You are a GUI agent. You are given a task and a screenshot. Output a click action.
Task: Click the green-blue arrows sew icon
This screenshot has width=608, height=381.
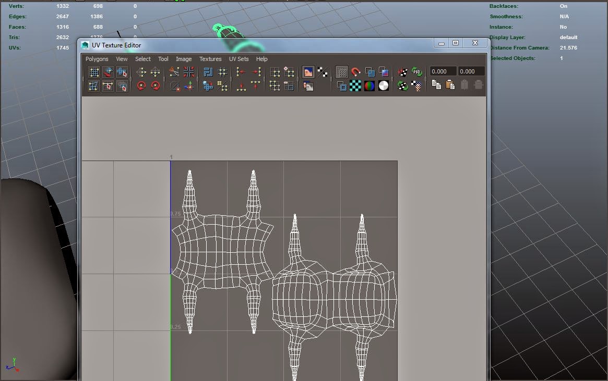(189, 86)
